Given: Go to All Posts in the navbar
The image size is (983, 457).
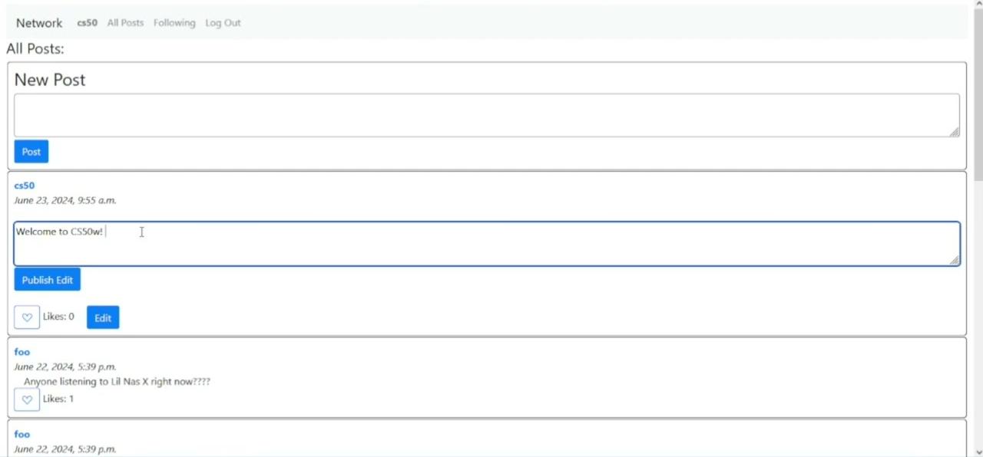Looking at the screenshot, I should click(x=125, y=23).
